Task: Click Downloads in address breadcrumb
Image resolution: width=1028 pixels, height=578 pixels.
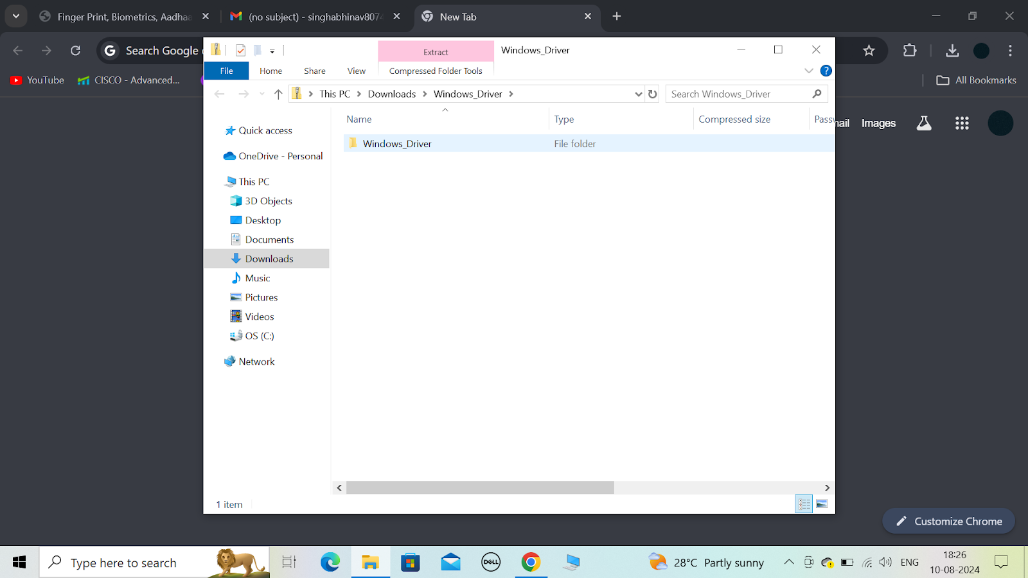Action: [x=392, y=94]
